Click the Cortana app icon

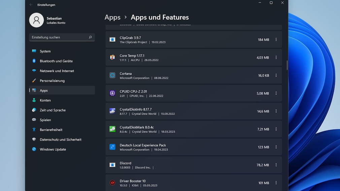[112, 75]
